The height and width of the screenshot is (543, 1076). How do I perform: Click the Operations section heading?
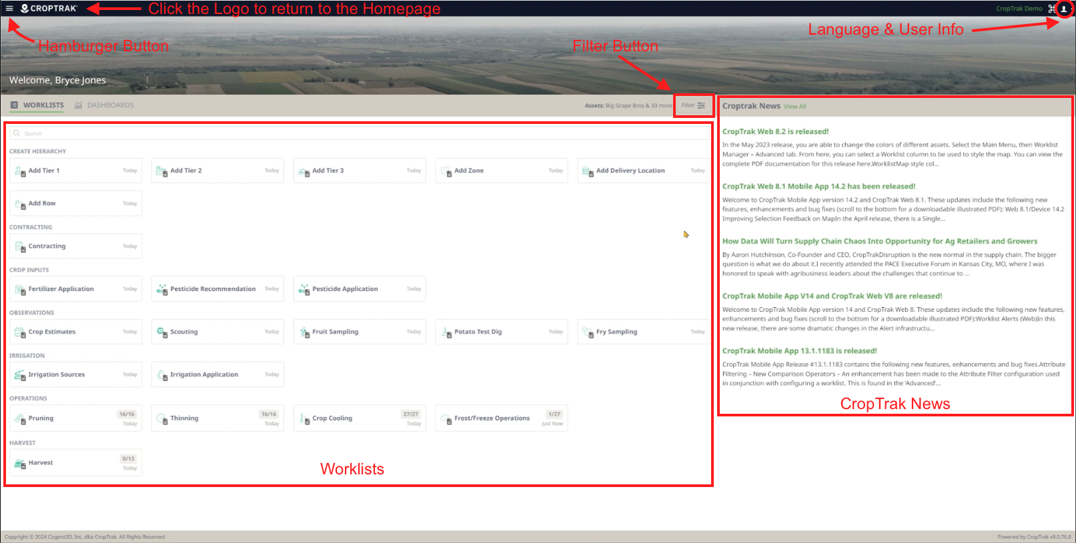click(x=28, y=398)
